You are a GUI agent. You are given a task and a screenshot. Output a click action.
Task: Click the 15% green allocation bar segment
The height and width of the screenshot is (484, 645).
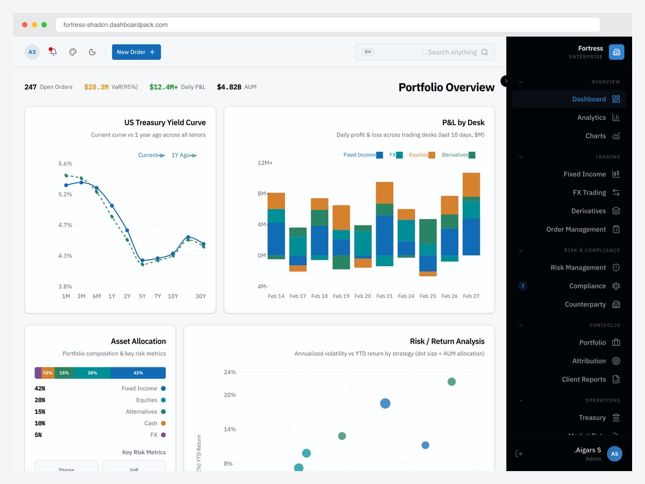point(64,373)
